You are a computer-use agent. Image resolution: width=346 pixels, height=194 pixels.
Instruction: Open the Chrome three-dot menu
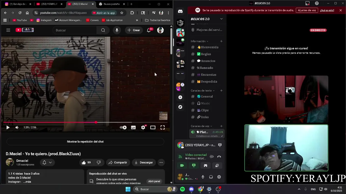[x=168, y=13]
